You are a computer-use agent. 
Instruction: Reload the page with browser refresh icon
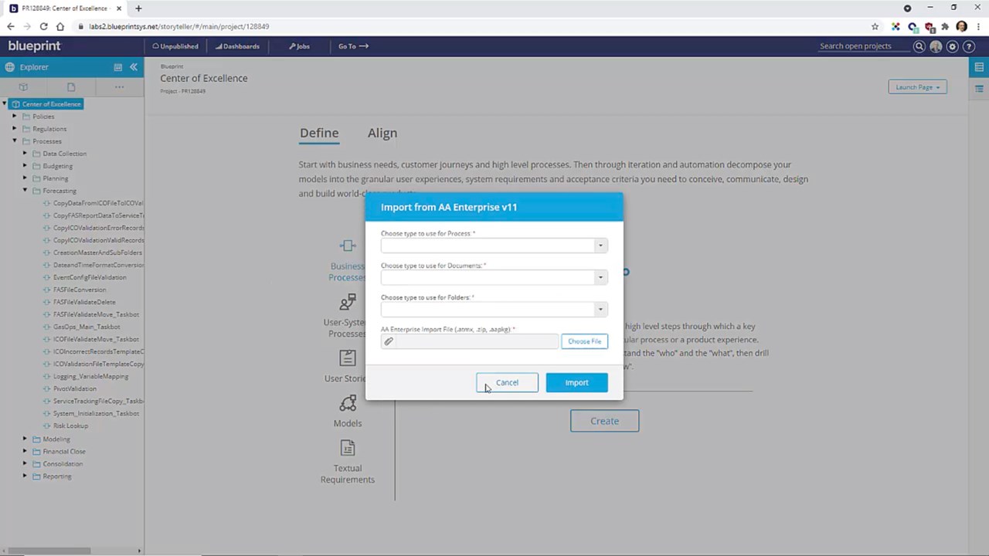(43, 26)
